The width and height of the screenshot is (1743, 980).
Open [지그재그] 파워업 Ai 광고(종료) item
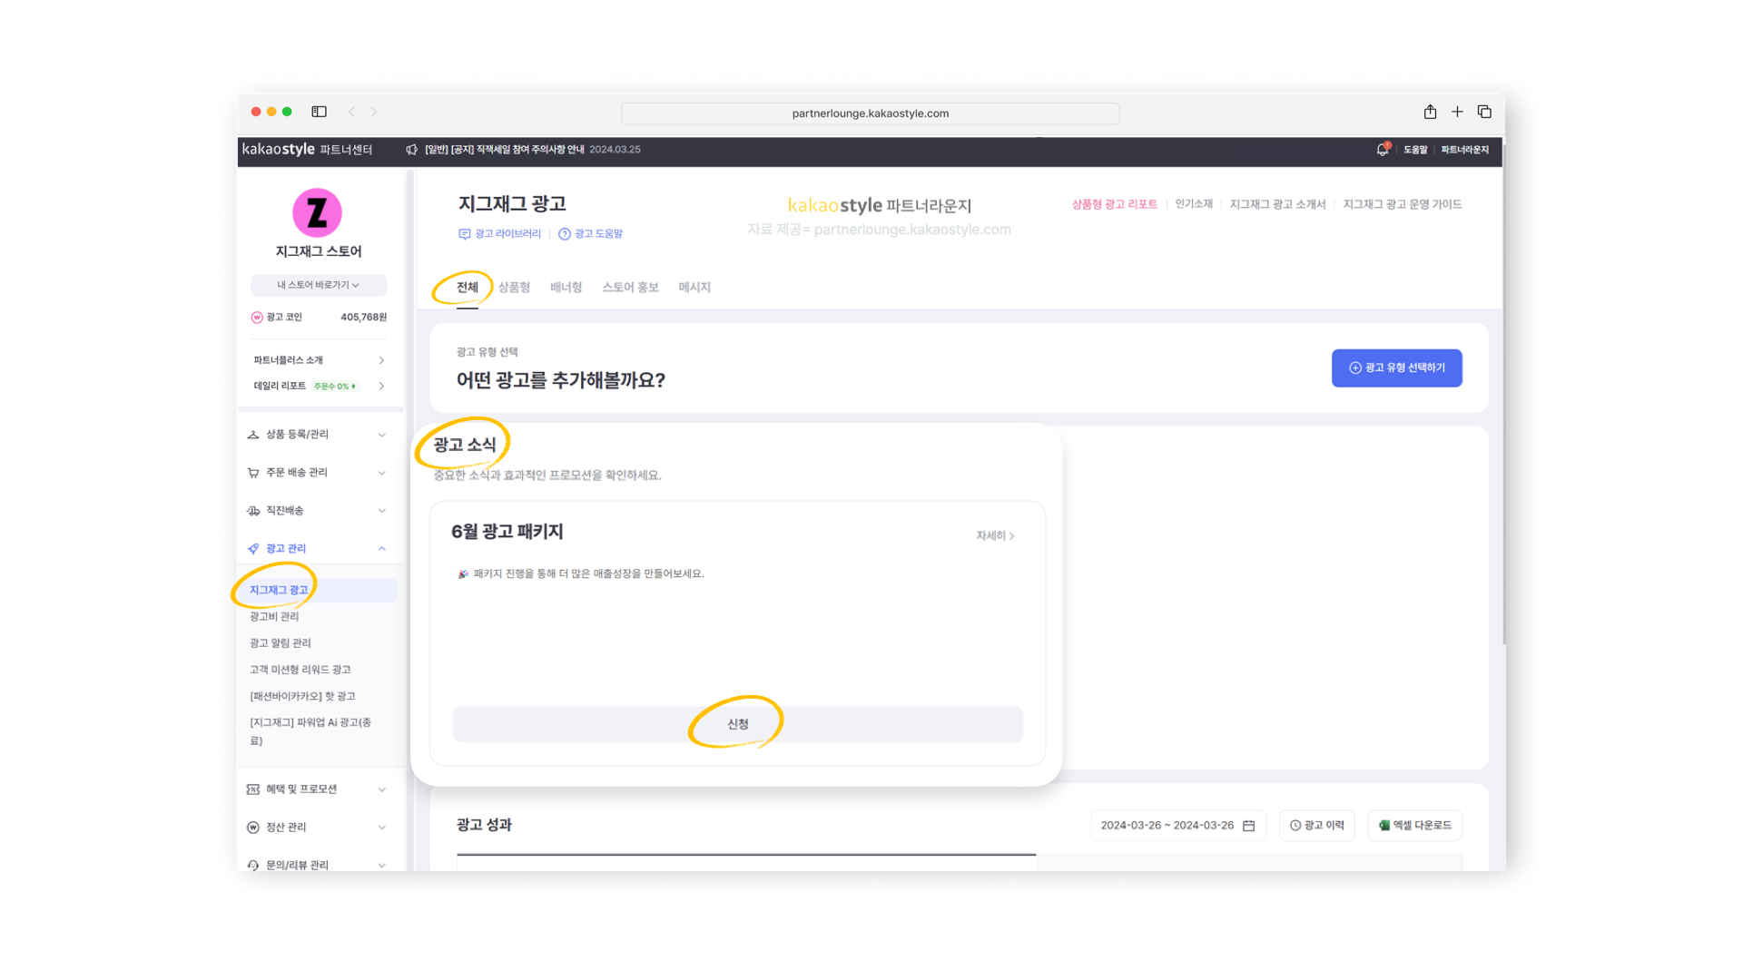310,731
